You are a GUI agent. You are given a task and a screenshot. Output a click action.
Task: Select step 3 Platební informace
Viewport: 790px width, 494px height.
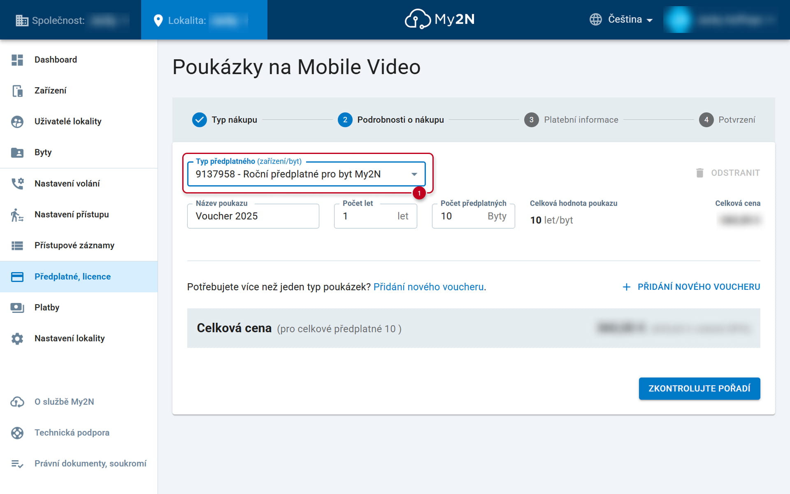[x=571, y=120]
